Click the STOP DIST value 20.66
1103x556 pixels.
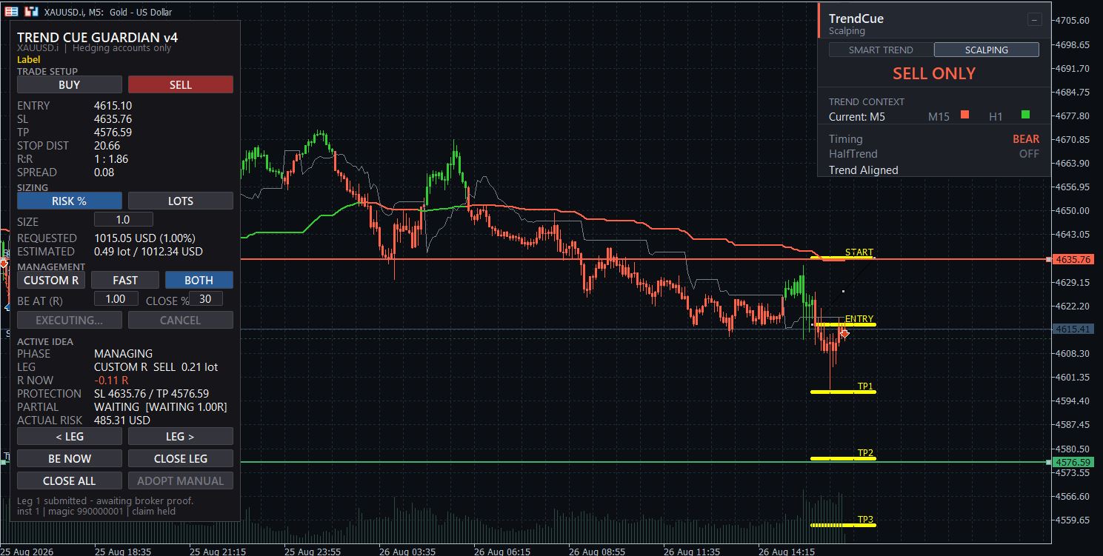point(107,146)
